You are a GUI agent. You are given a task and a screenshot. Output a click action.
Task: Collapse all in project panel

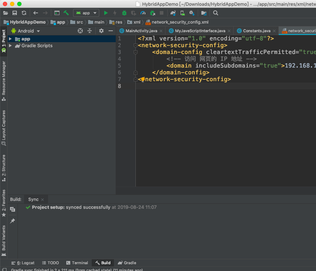click(90, 31)
